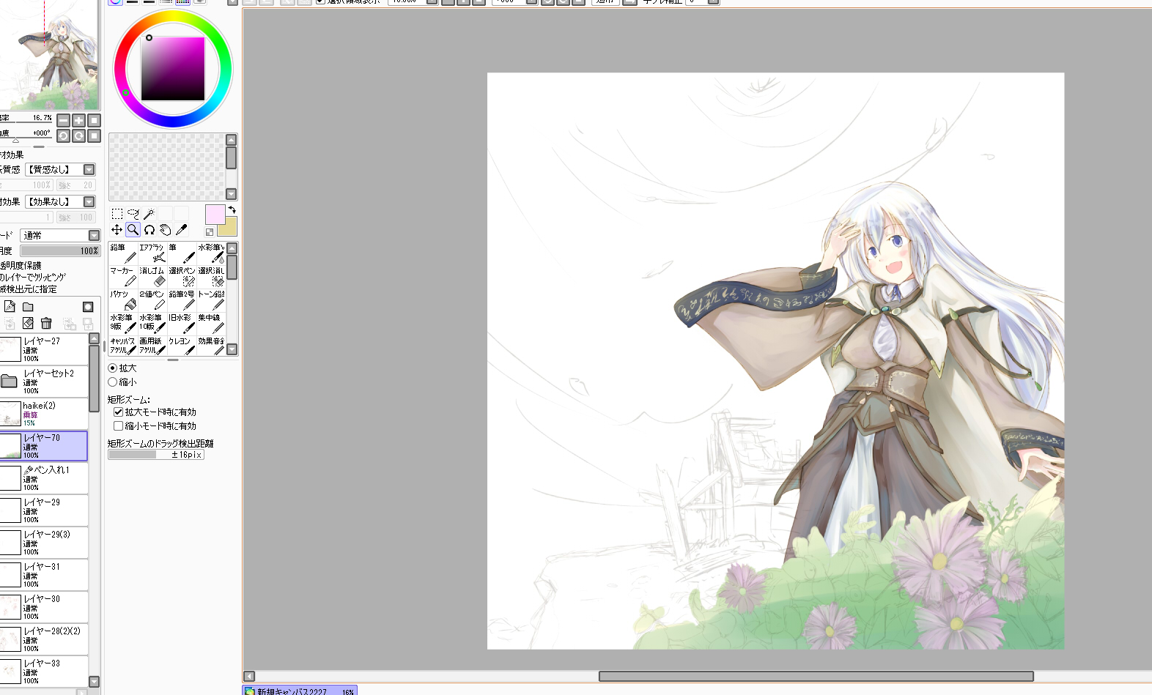Choose the 消しゴム eraser brush
The width and height of the screenshot is (1152, 695).
[x=152, y=276]
